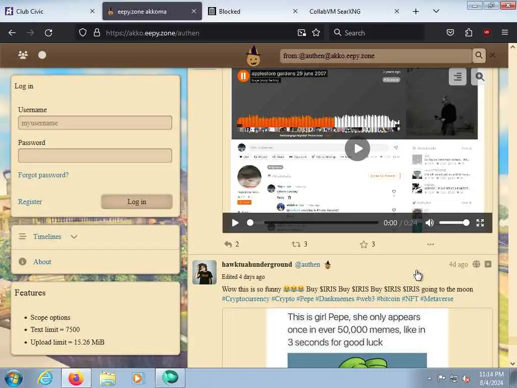Open the video post more-options ellipsis
517x388 pixels.
(430, 244)
